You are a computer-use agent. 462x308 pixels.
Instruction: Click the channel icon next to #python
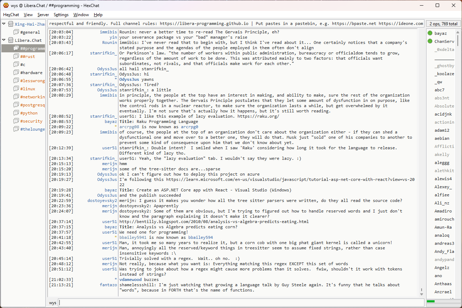[x=16, y=113]
